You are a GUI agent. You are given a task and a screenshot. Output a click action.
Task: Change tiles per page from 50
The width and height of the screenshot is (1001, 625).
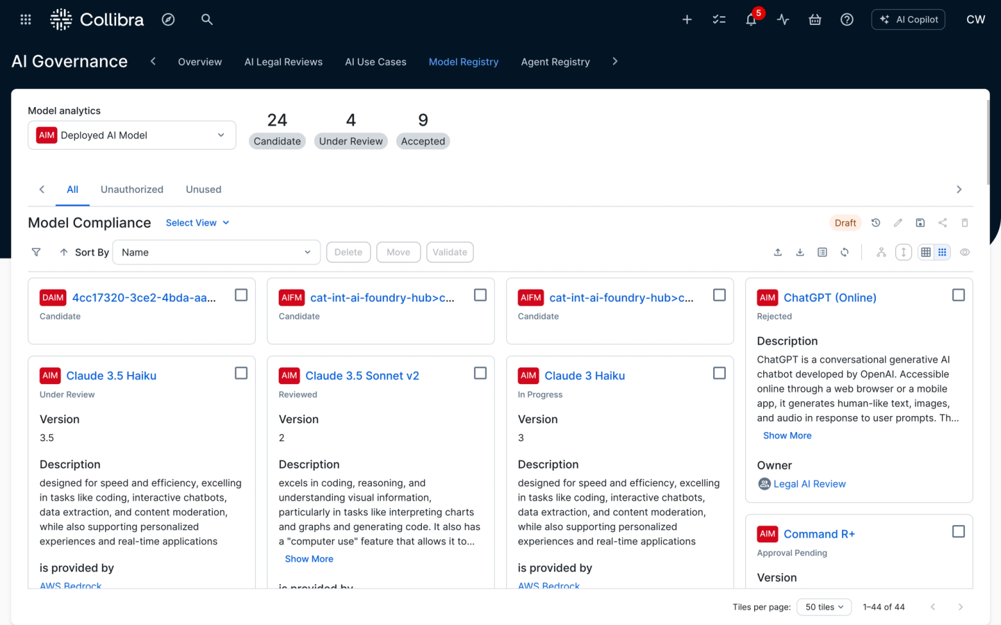click(x=824, y=606)
